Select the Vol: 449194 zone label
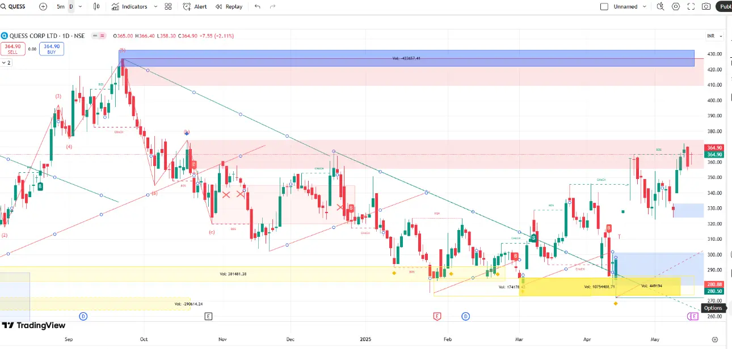 [651, 286]
